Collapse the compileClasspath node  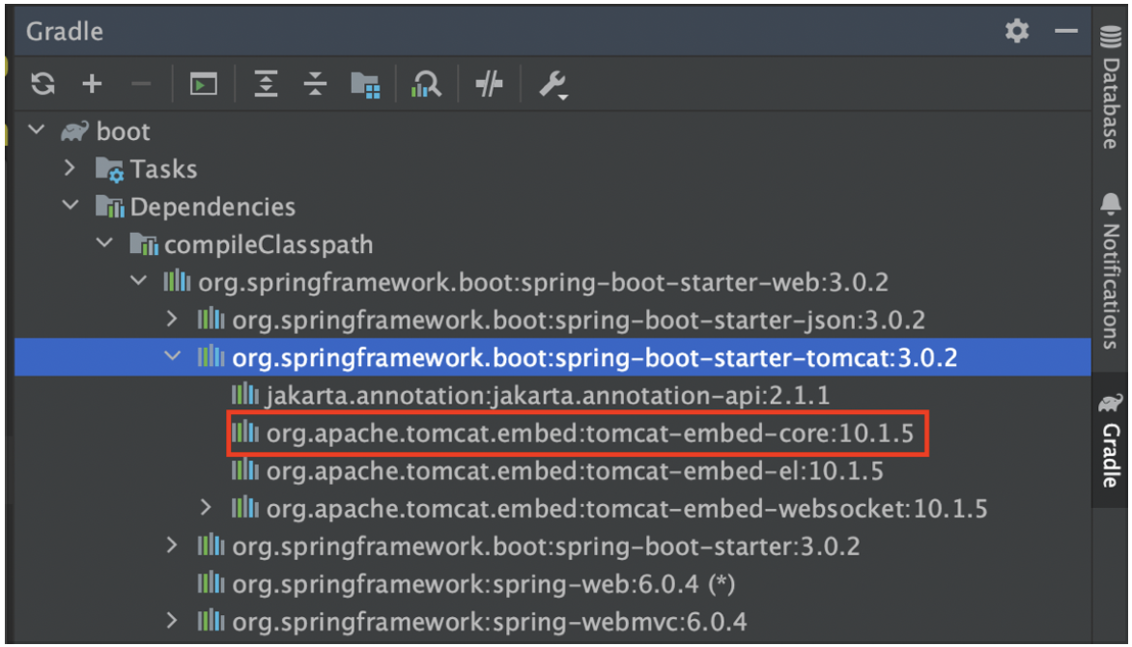coord(105,243)
